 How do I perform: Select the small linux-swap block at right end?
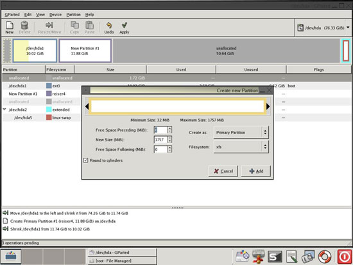tap(346, 51)
